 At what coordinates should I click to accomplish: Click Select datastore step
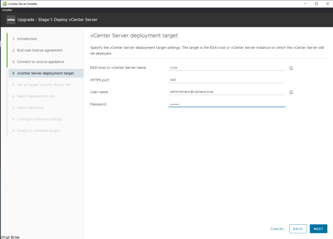pyautogui.click(x=30, y=108)
